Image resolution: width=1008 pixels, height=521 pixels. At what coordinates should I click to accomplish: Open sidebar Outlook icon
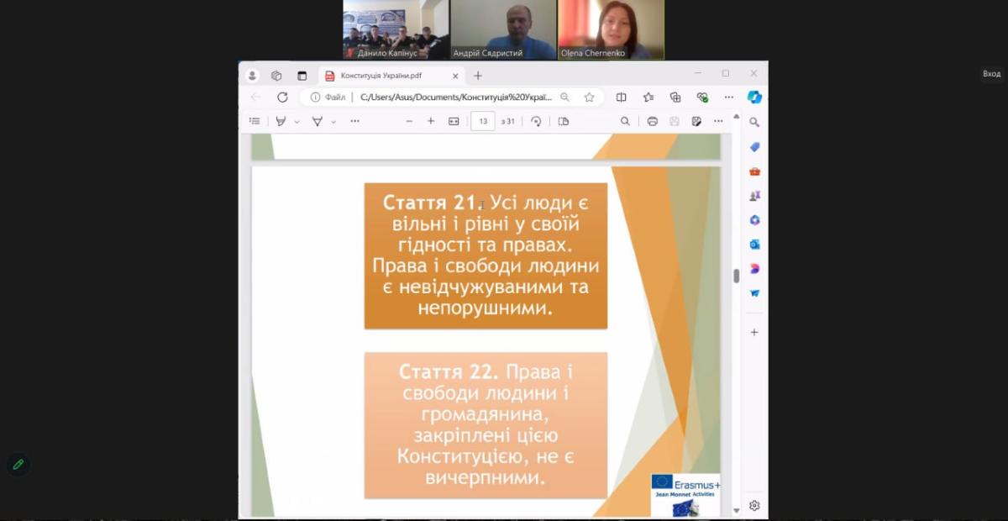tap(754, 245)
